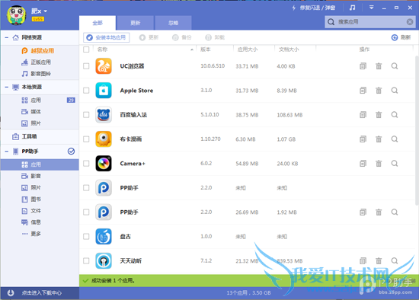Check the Camera+ row checkbox
Screen dimensions: 419x300
pos(86,163)
